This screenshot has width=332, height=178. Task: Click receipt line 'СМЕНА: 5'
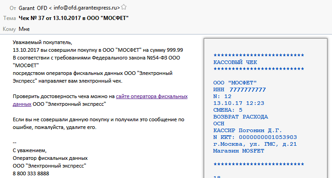[227, 110]
